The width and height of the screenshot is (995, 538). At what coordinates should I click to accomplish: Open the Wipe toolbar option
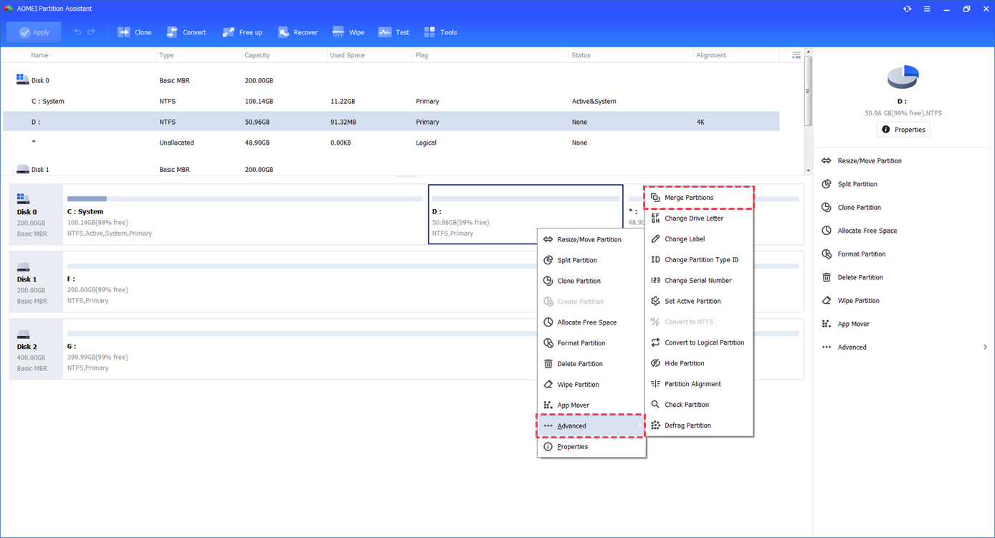tap(348, 32)
